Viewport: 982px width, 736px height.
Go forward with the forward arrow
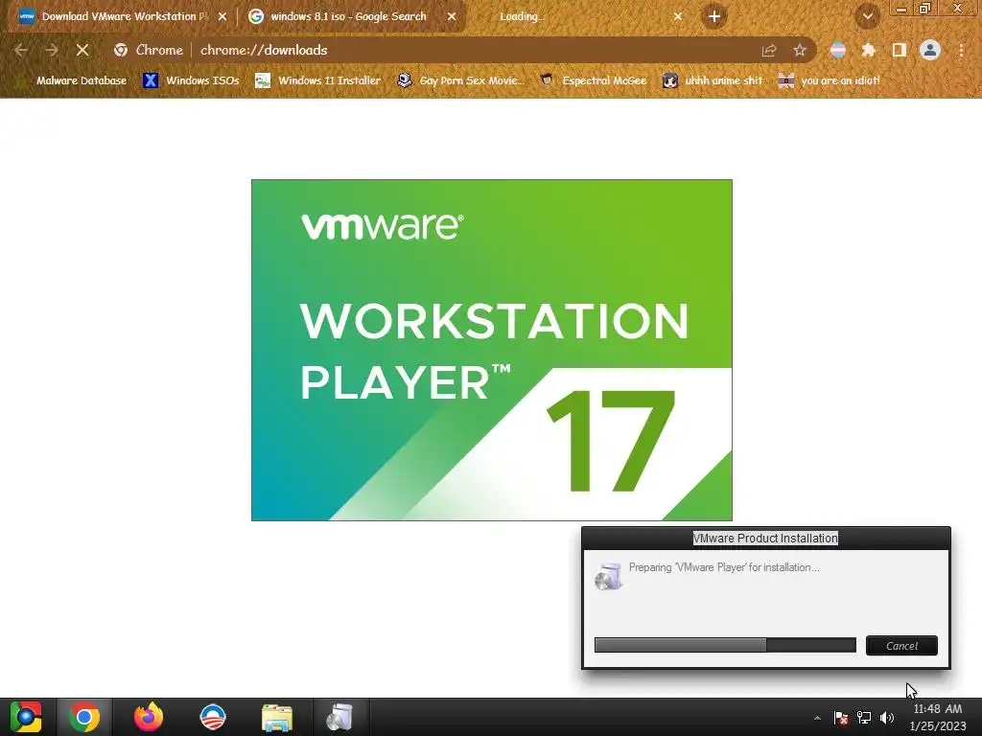(52, 50)
